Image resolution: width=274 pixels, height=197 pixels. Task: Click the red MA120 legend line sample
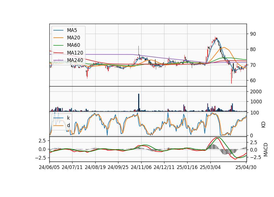[58, 53]
